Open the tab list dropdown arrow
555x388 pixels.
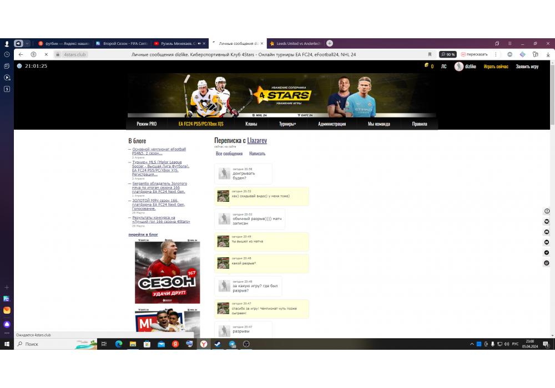(x=27, y=43)
